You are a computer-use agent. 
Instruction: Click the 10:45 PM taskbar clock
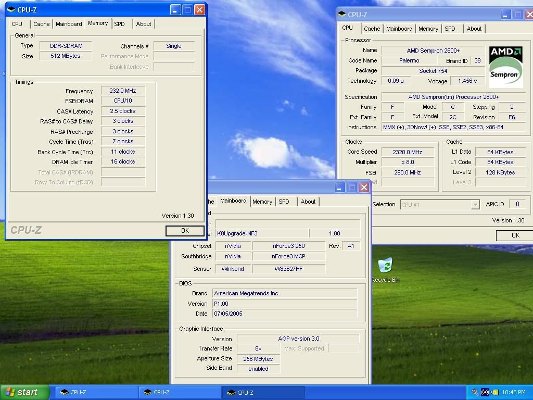[514, 392]
